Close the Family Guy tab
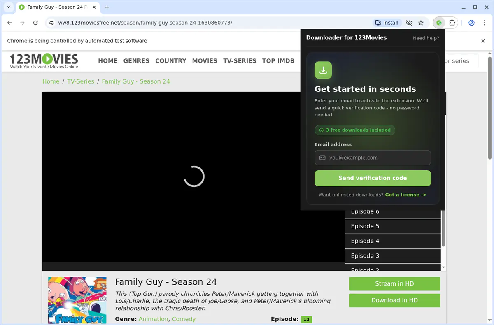This screenshot has width=494, height=325. [x=94, y=7]
